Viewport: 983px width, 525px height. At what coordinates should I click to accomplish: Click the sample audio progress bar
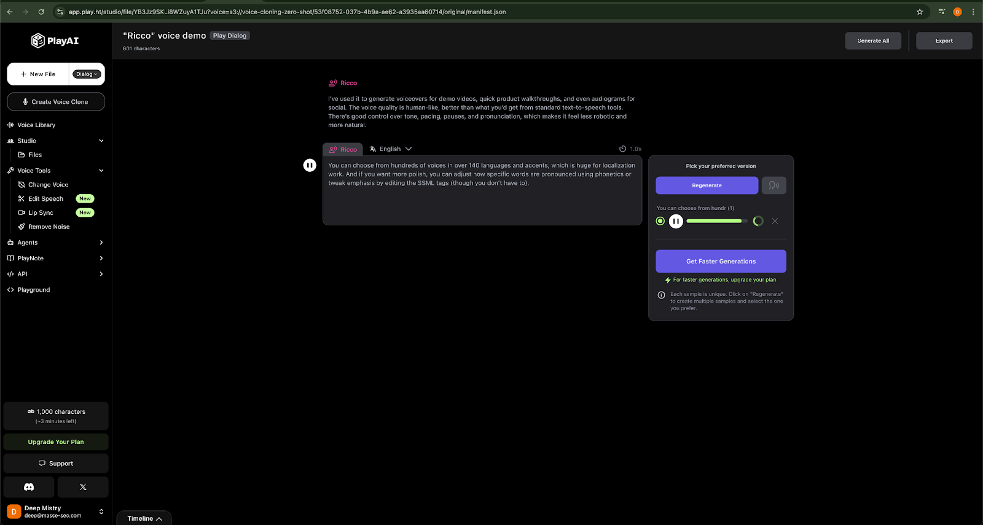pyautogui.click(x=717, y=221)
